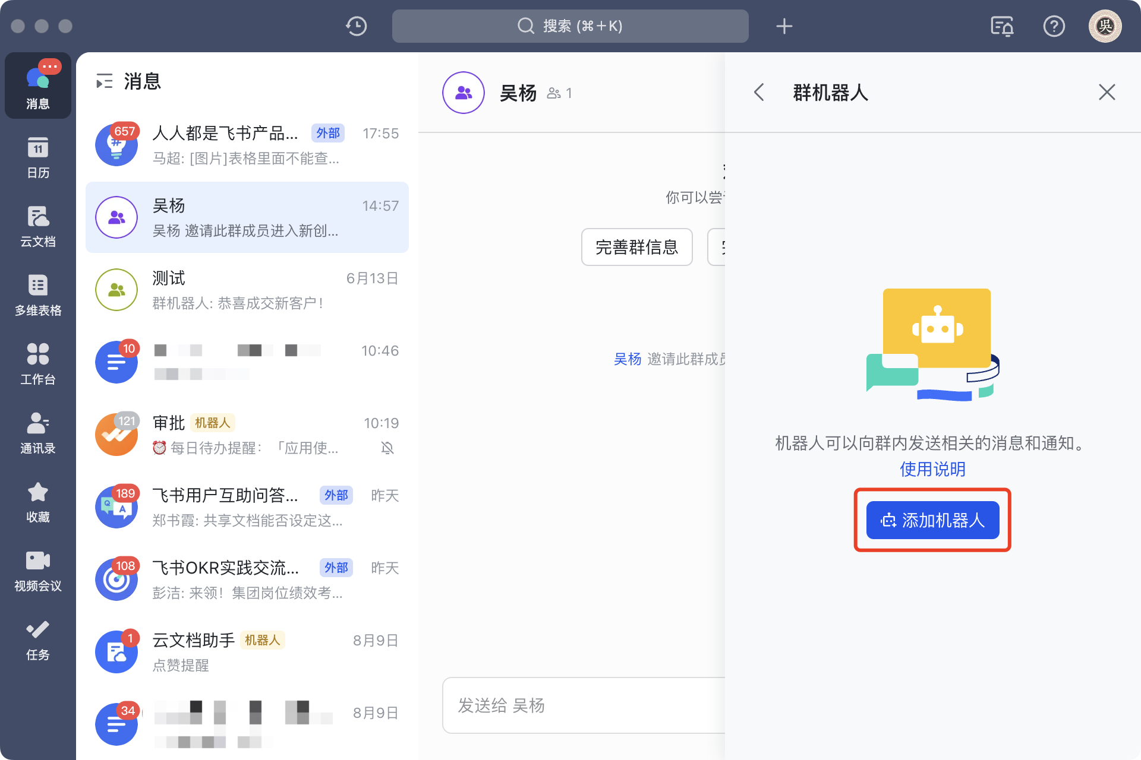Click the macOS green zoom window dot
1141x760 pixels.
tap(65, 26)
